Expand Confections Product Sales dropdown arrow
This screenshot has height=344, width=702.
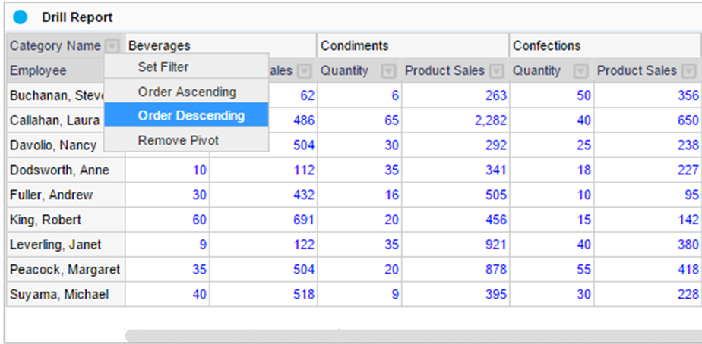pyautogui.click(x=689, y=71)
